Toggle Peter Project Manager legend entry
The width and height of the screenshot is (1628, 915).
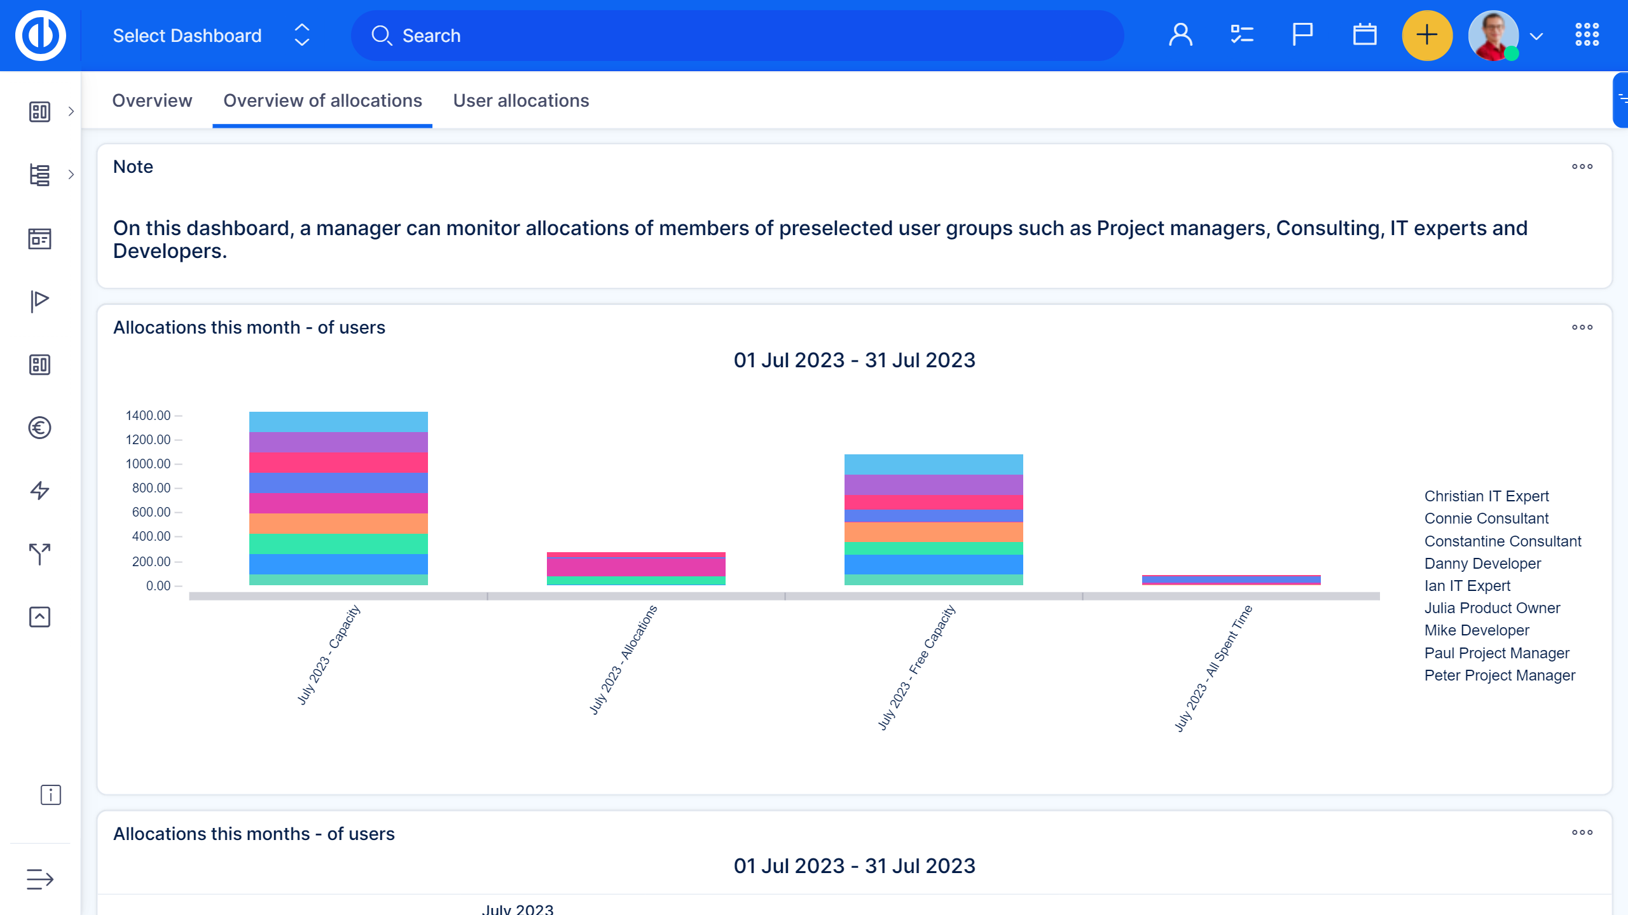tap(1500, 675)
